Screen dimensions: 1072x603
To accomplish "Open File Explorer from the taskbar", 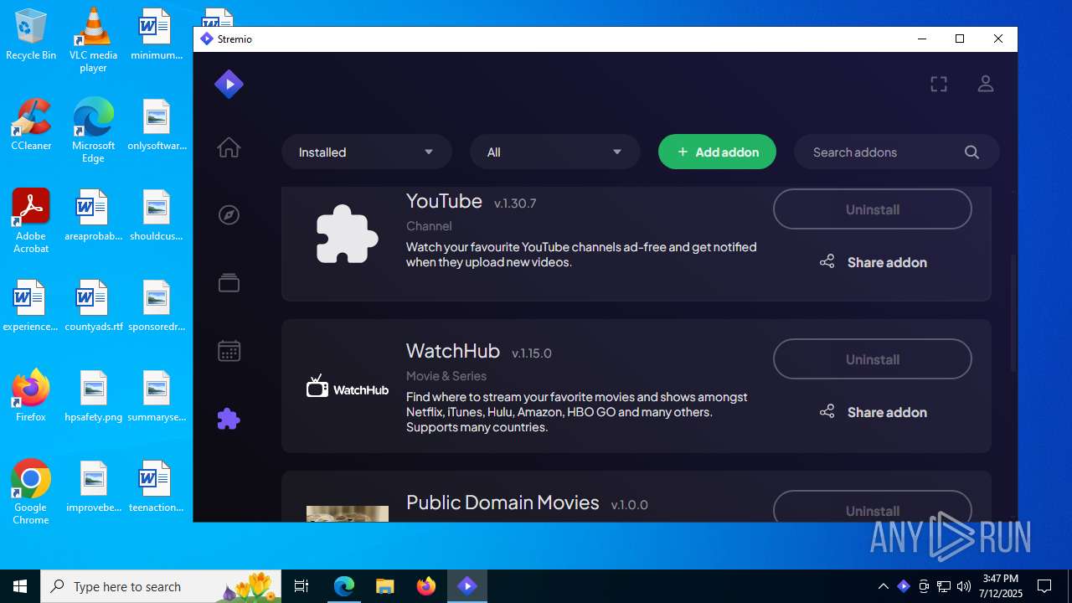I will point(384,586).
